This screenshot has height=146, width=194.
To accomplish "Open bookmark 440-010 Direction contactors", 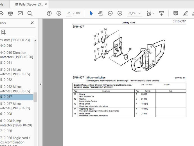I will pyautogui.click(x=17, y=55).
